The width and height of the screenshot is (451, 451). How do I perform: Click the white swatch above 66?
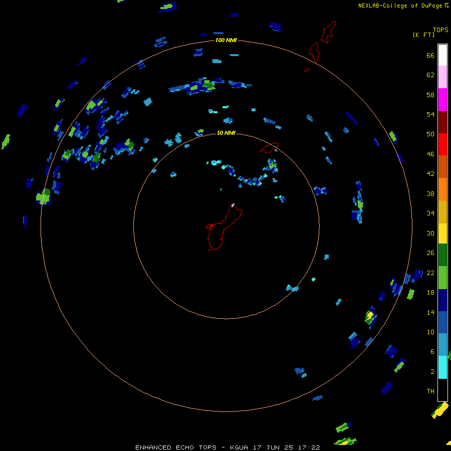tap(442, 55)
